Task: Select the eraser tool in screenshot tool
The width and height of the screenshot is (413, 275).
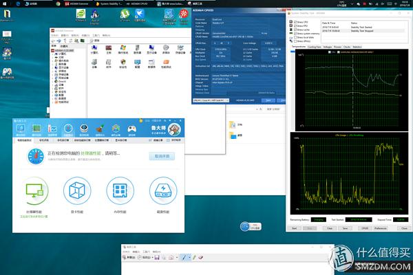Action: [x=200, y=257]
